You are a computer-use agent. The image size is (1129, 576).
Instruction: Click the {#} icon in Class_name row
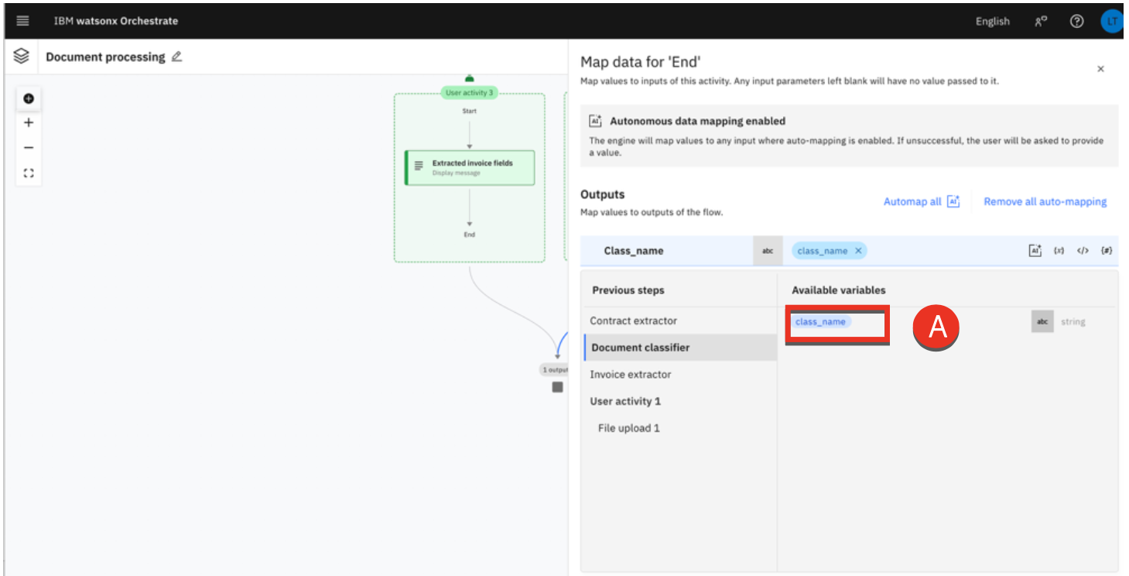pos(1107,251)
